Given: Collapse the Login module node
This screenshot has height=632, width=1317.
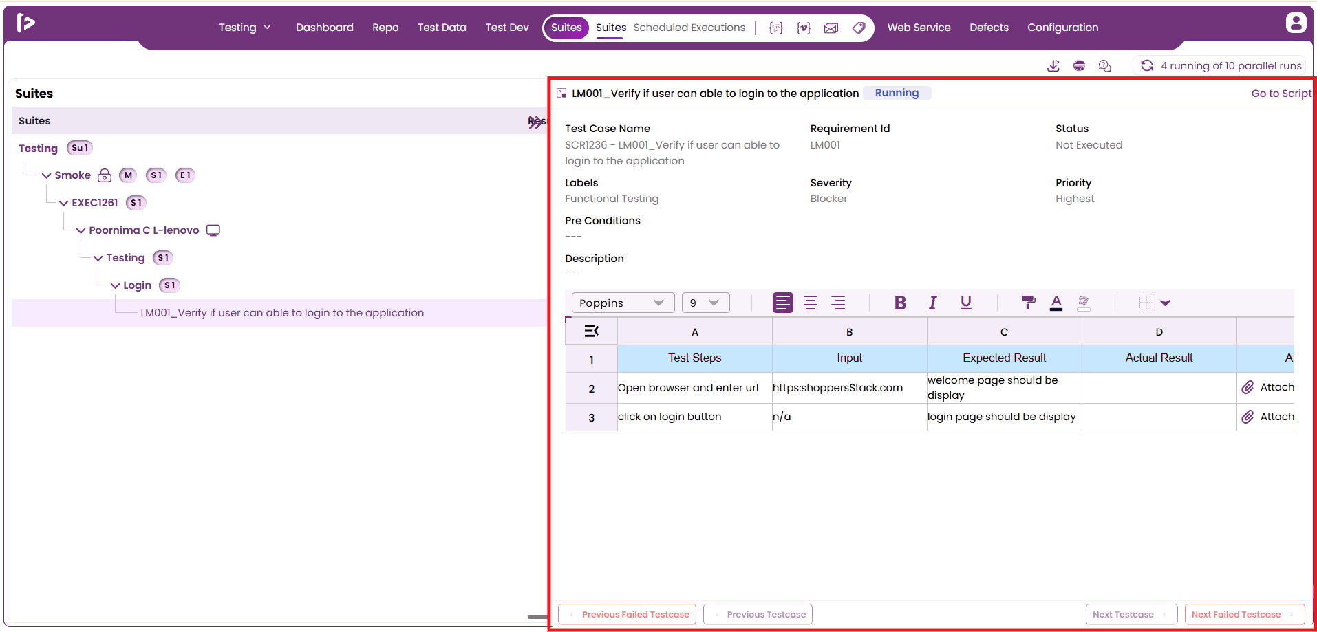Looking at the screenshot, I should [115, 286].
